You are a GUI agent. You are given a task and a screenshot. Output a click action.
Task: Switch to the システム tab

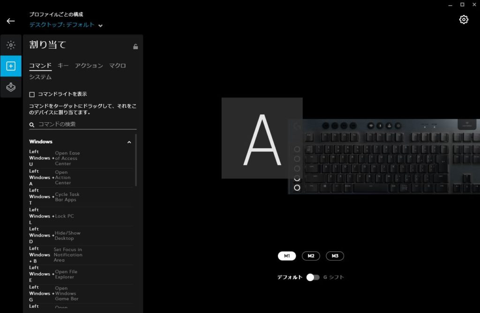(x=40, y=77)
